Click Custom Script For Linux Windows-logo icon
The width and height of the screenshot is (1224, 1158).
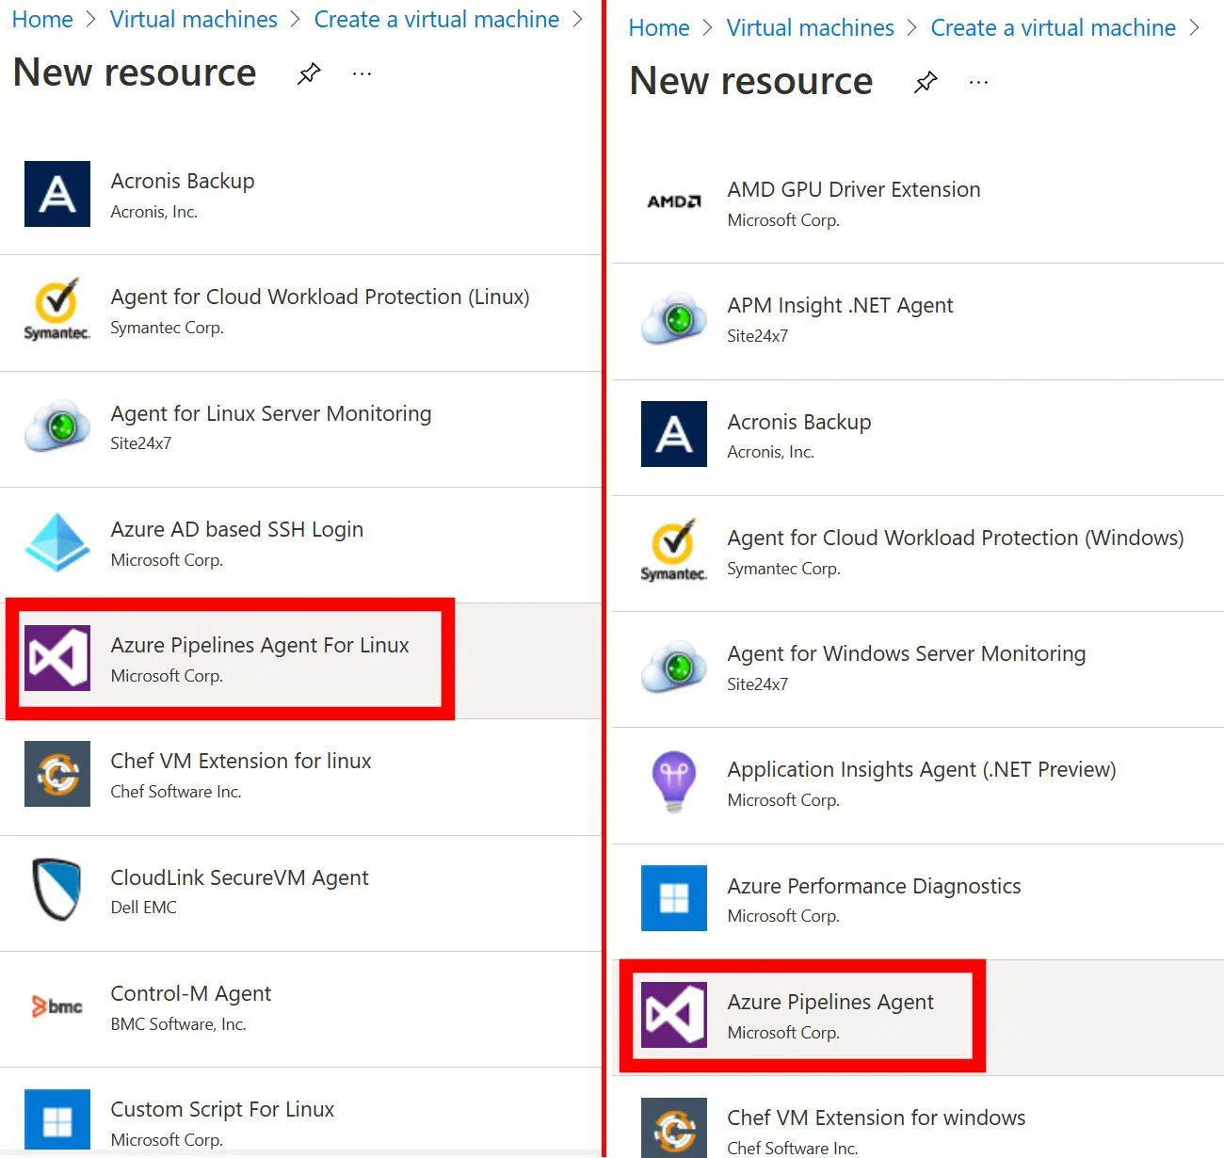click(x=57, y=1120)
